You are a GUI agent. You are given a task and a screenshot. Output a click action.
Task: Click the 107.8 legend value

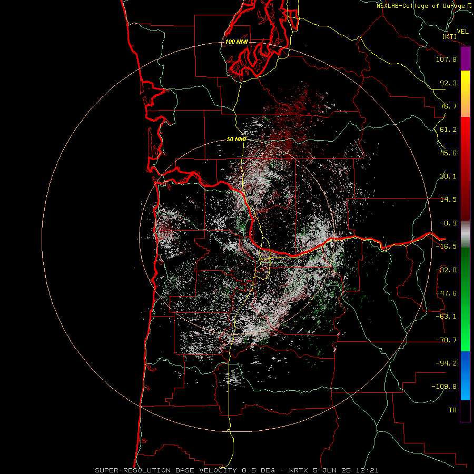click(446, 59)
